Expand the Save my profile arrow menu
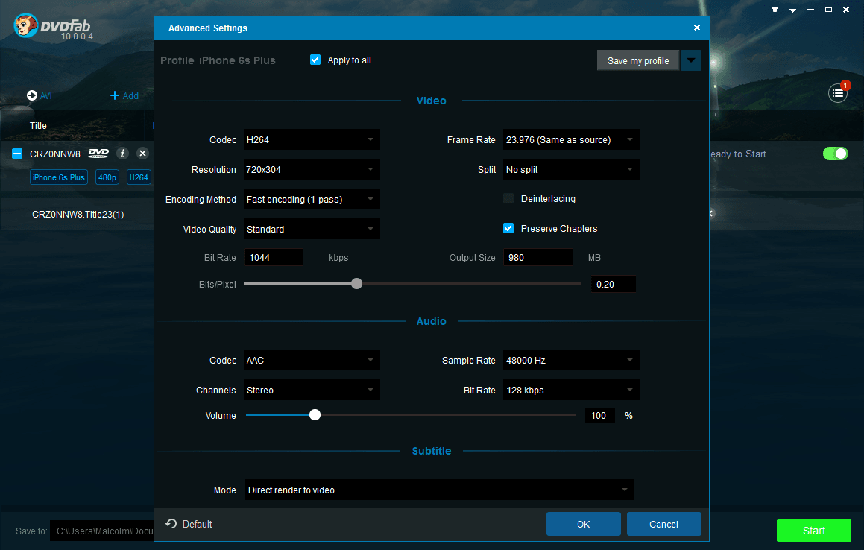 (x=691, y=61)
